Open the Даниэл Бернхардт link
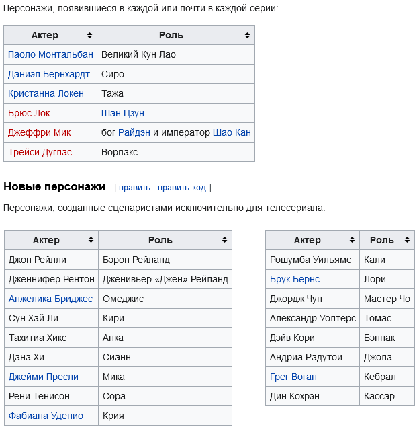Screen dimensions: 419x431 [48, 74]
